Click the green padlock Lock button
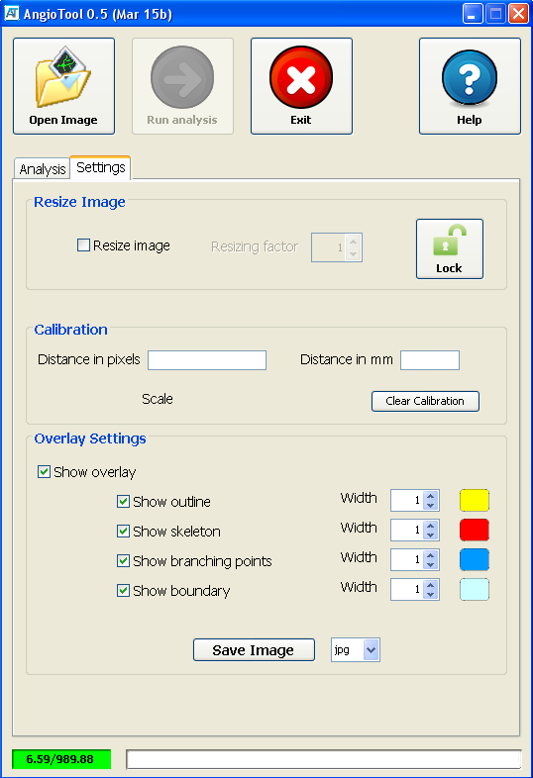Screen dimensions: 533x778 (x=450, y=248)
